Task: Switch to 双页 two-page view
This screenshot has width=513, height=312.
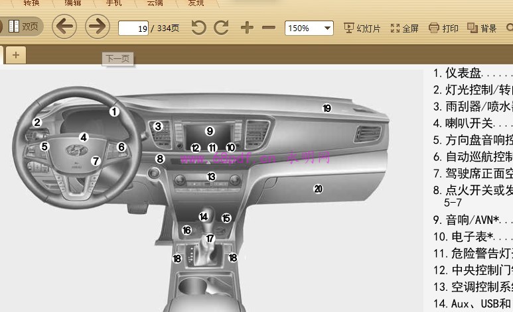Action: 23,26
